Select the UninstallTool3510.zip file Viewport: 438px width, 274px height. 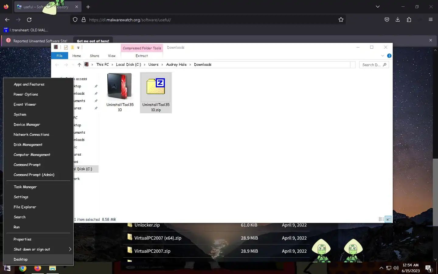click(x=156, y=93)
